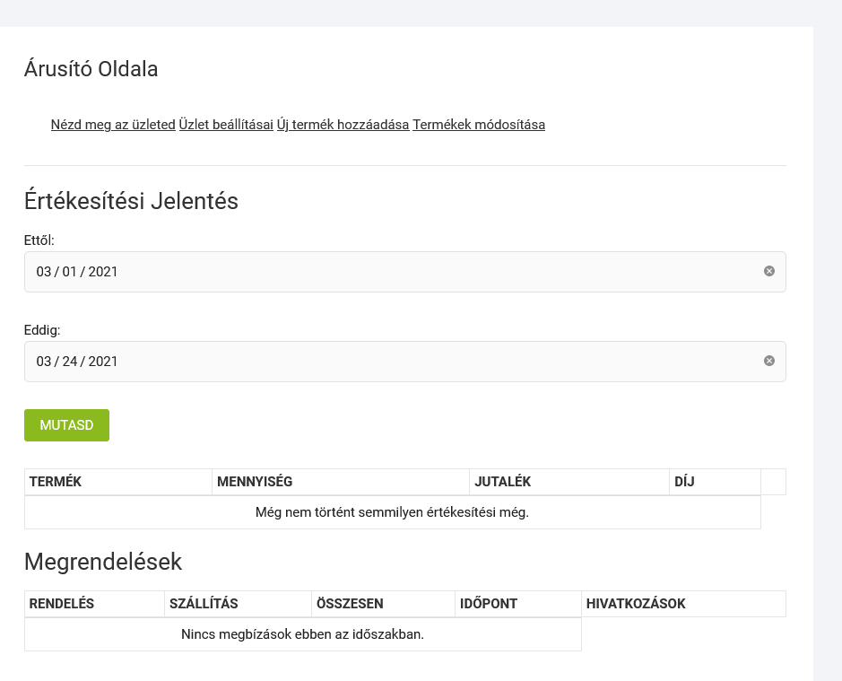Select the month in the Eddig date
The height and width of the screenshot is (681, 842).
[x=44, y=362]
